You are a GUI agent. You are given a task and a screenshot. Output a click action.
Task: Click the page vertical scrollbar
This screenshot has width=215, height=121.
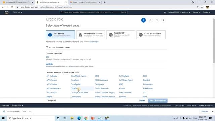point(214,41)
